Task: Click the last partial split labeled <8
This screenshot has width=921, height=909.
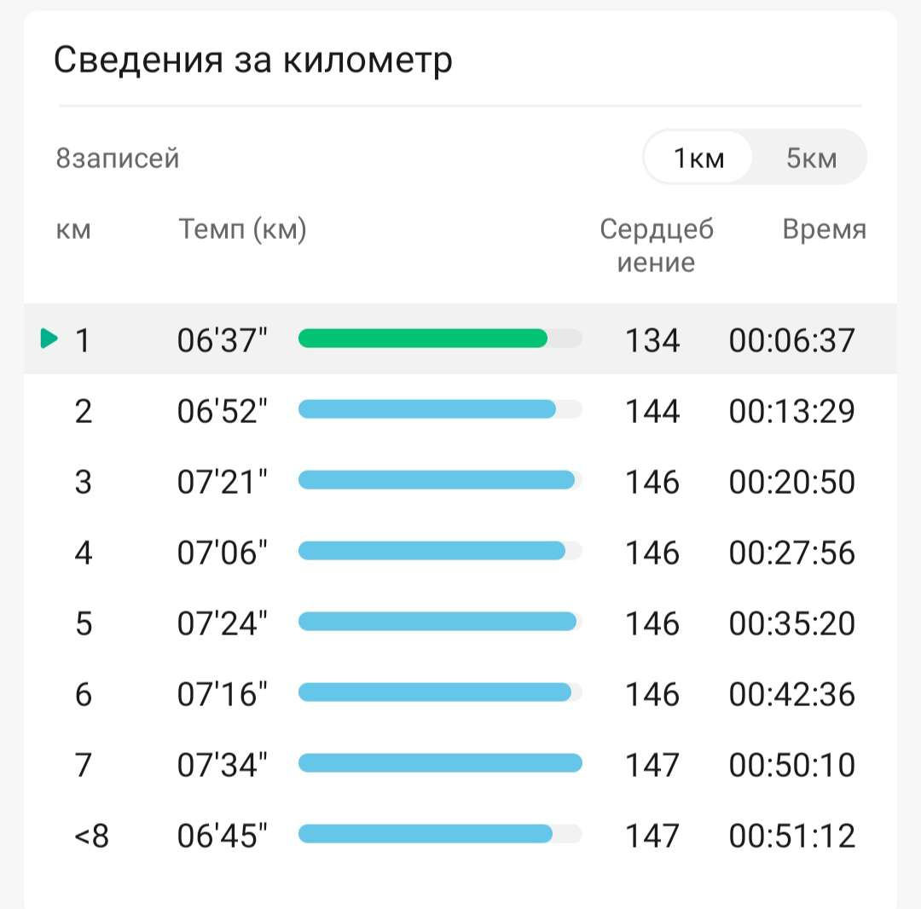Action: pos(91,836)
